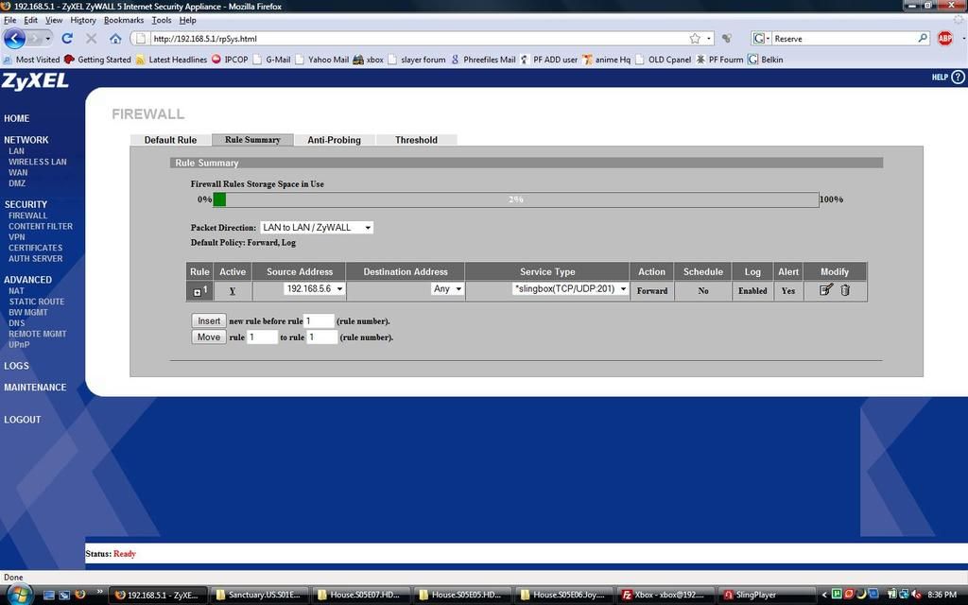Viewport: 968px width, 605px height.
Task: Open NAT settings page
Action: tap(16, 291)
